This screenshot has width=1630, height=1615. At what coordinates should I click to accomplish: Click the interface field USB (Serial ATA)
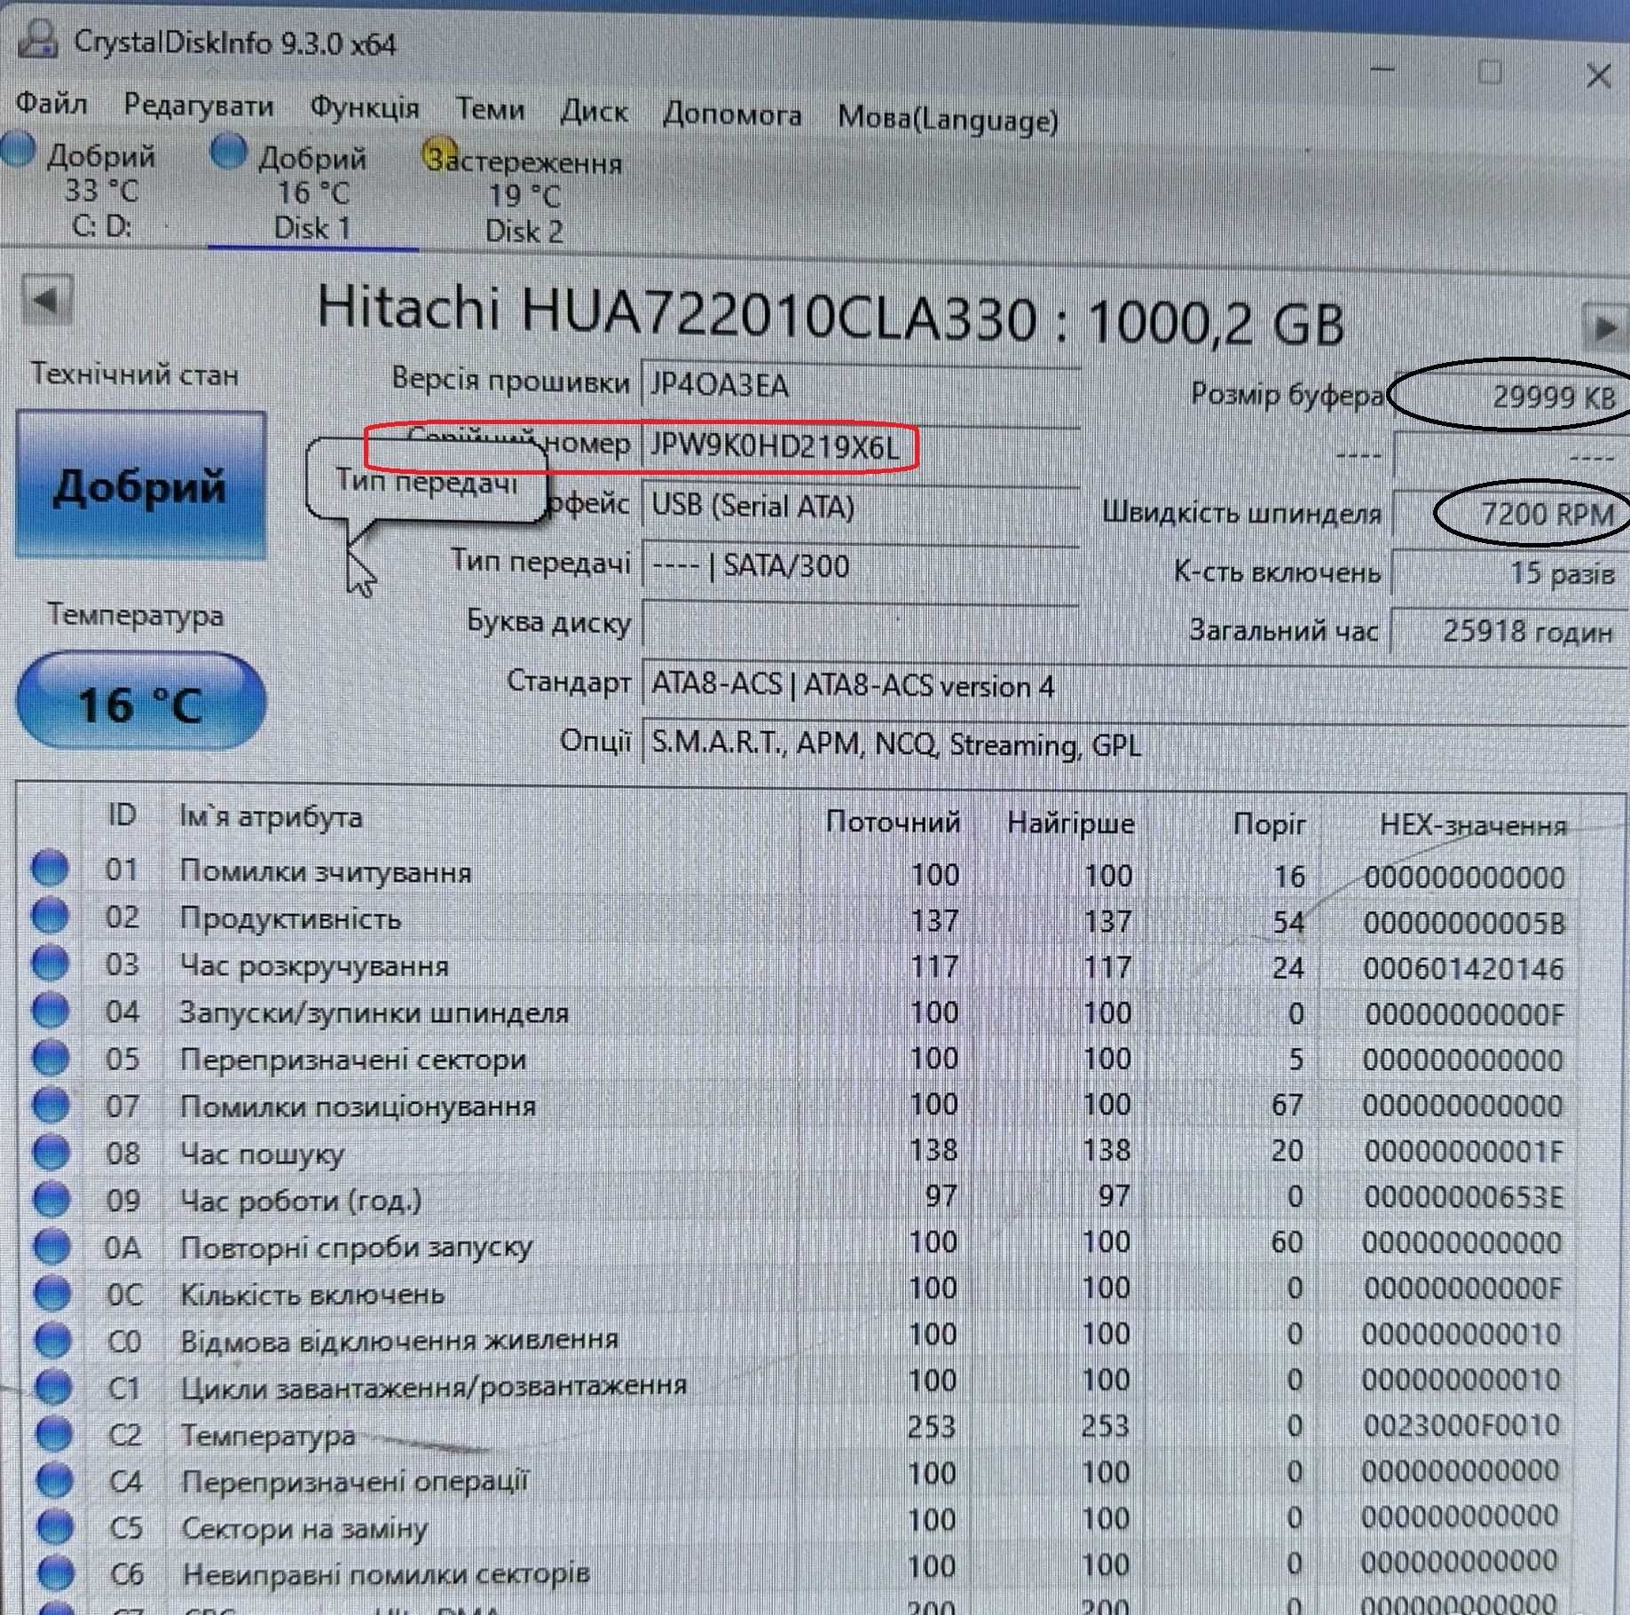pyautogui.click(x=860, y=506)
